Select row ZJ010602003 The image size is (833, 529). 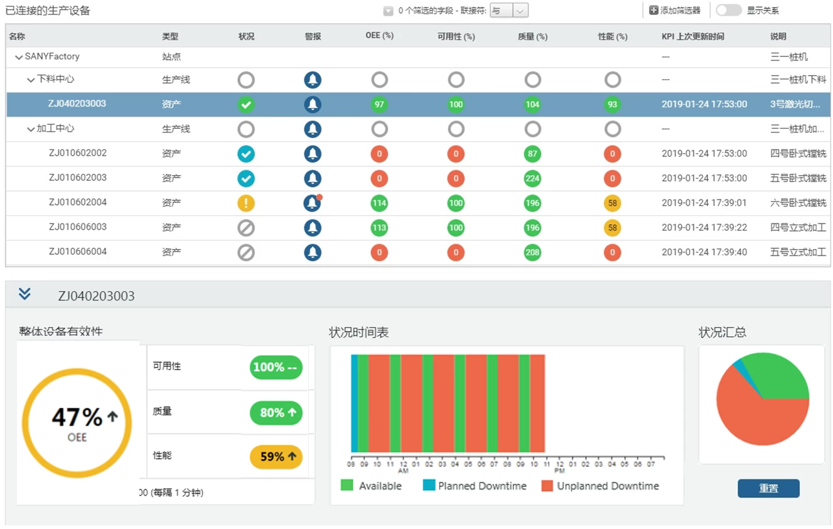click(418, 178)
